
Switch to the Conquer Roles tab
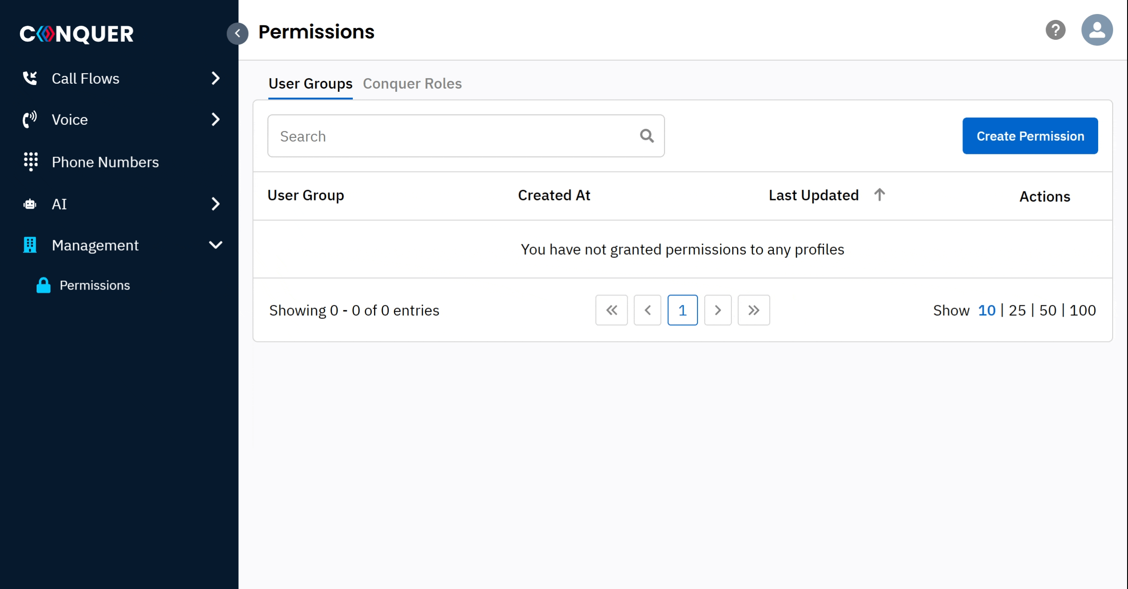pos(412,84)
